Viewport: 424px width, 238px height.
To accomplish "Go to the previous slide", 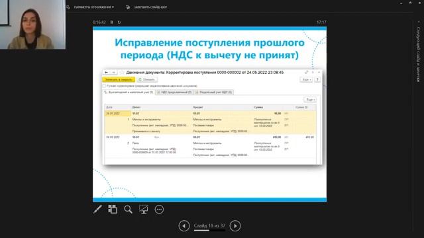I will pos(184,226).
